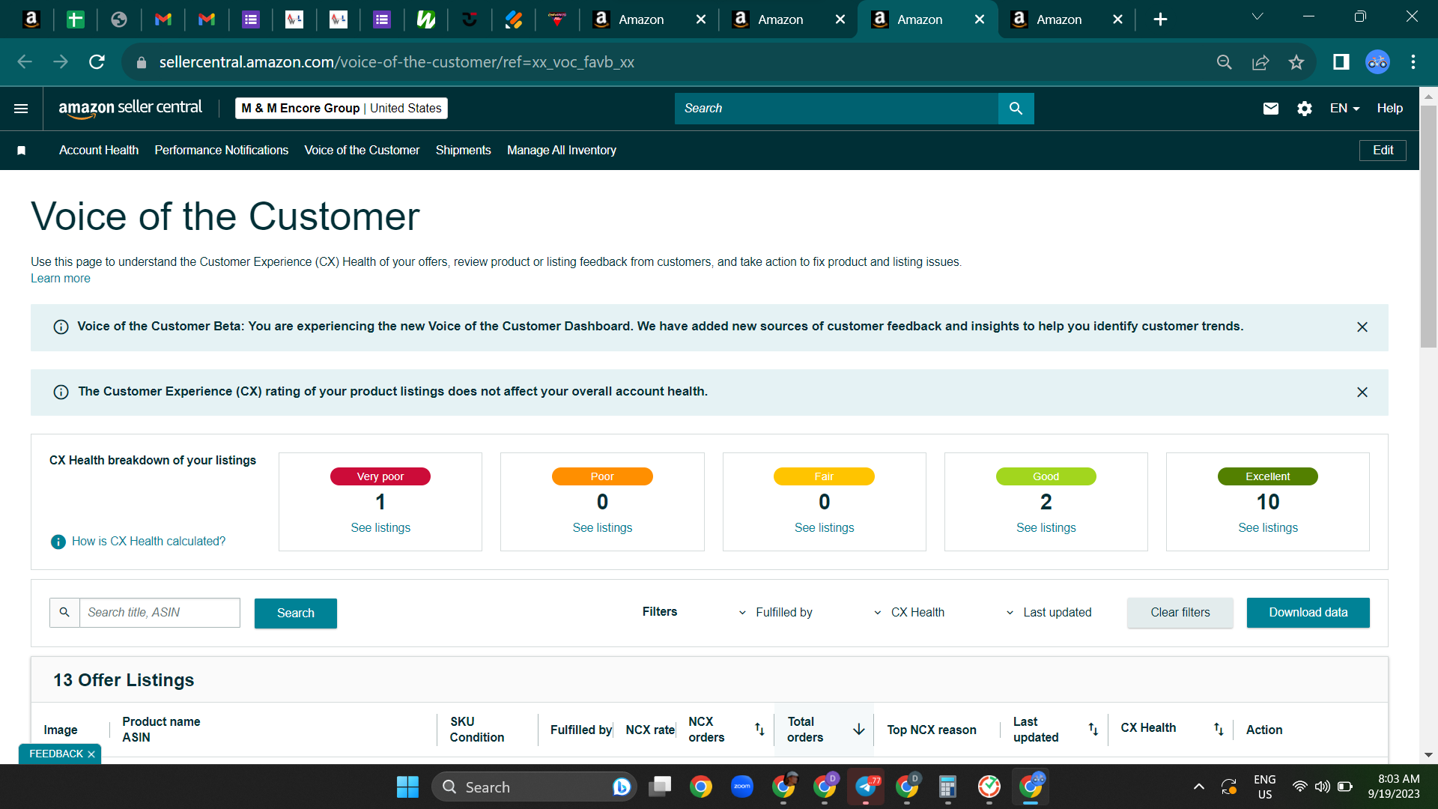Open a new browser tab

click(1160, 19)
